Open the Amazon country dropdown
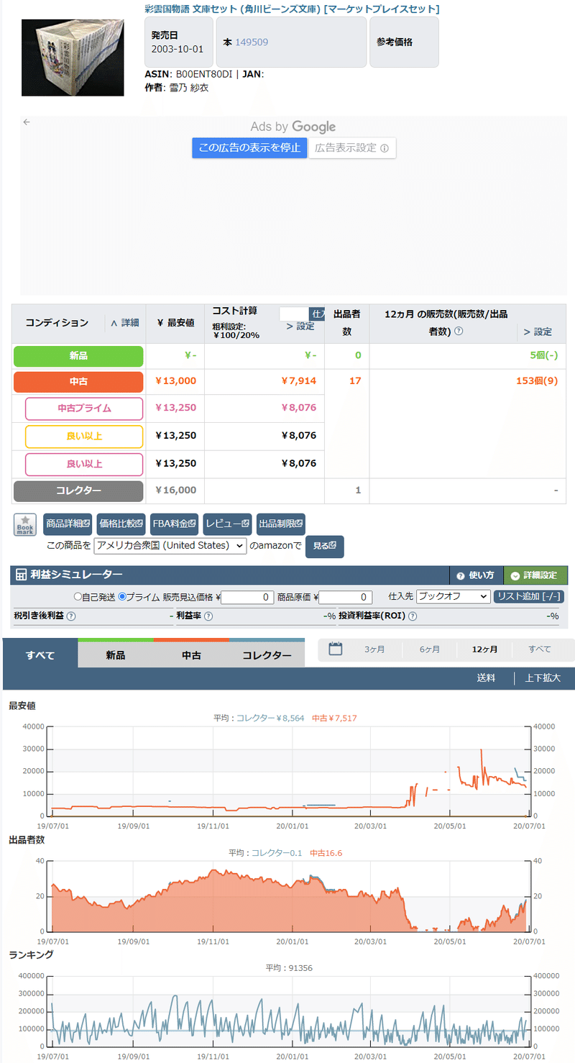This screenshot has width=575, height=1063. tap(170, 545)
